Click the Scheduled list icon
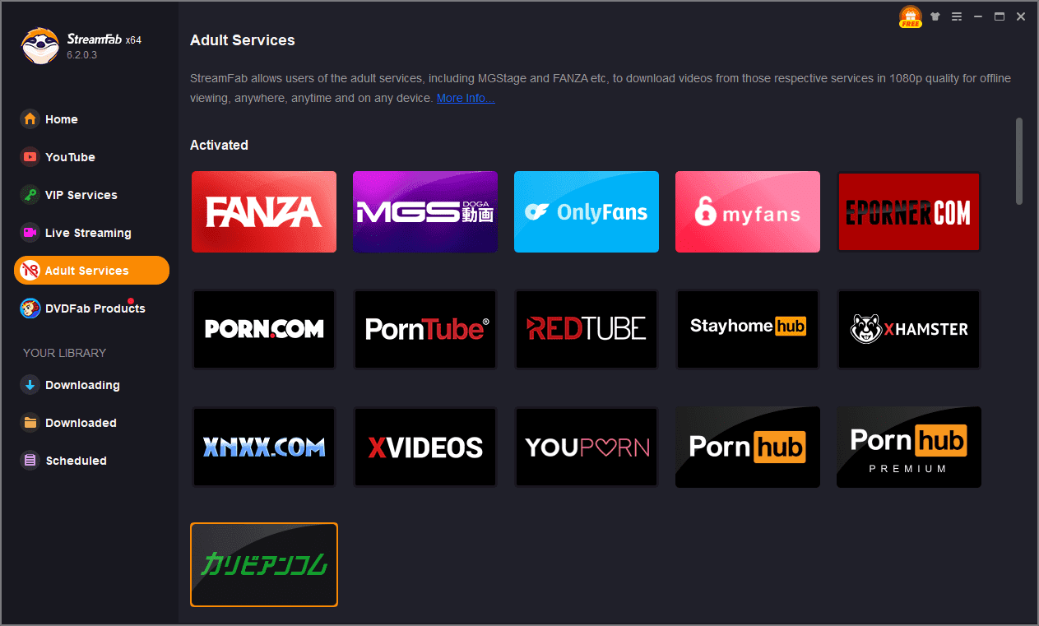The image size is (1039, 626). 30,461
